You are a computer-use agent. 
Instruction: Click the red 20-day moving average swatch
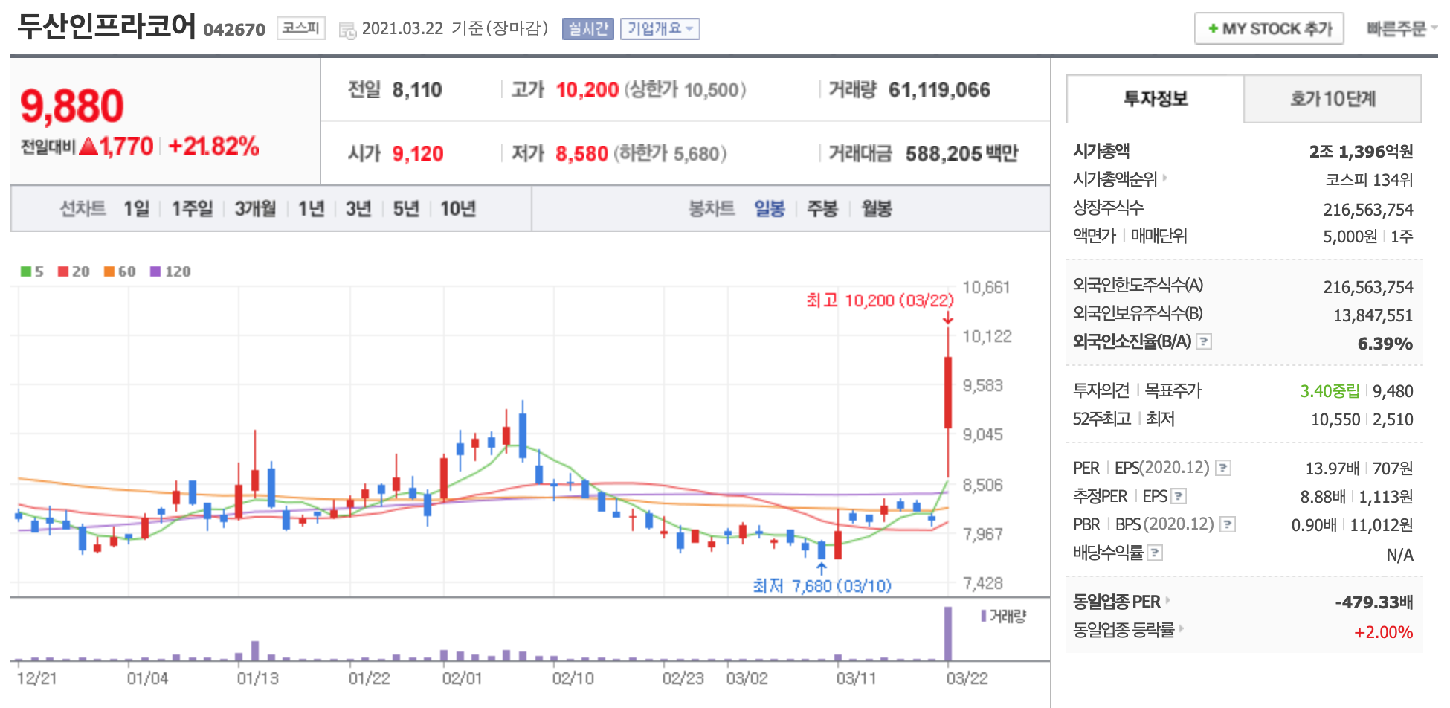coord(63,271)
